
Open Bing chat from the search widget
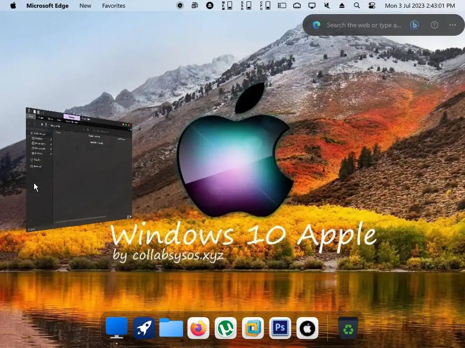coord(414,25)
